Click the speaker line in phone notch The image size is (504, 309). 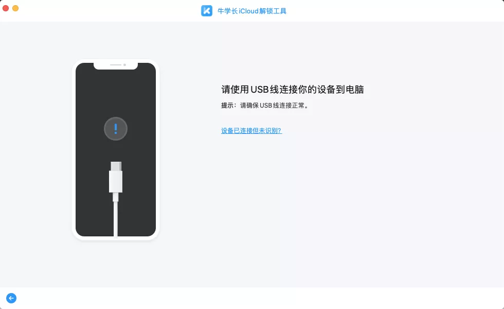coord(115,65)
